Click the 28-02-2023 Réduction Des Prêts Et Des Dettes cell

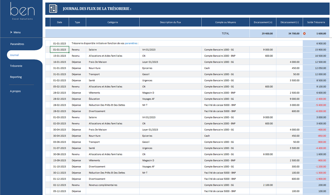click(x=113, y=105)
